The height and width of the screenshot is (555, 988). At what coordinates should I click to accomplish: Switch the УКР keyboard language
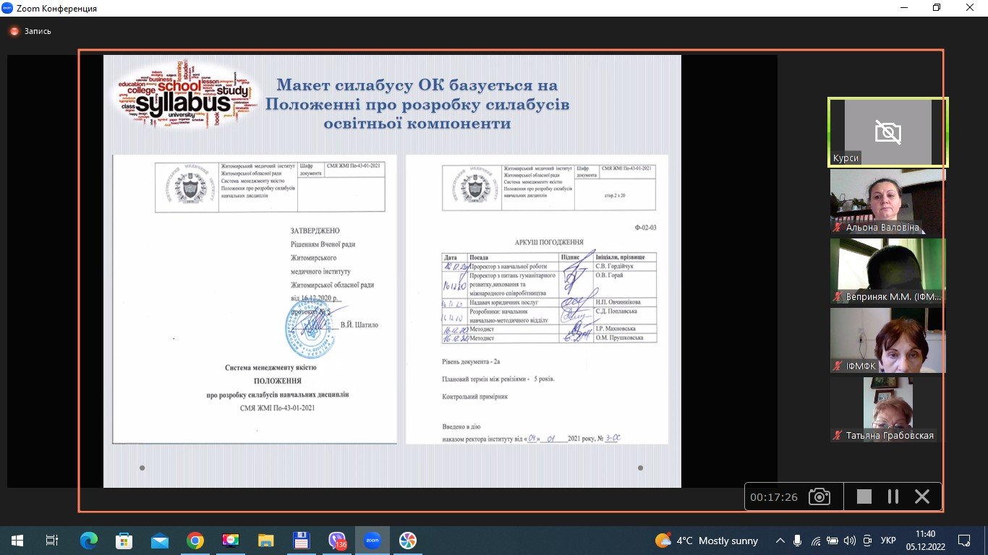point(888,541)
